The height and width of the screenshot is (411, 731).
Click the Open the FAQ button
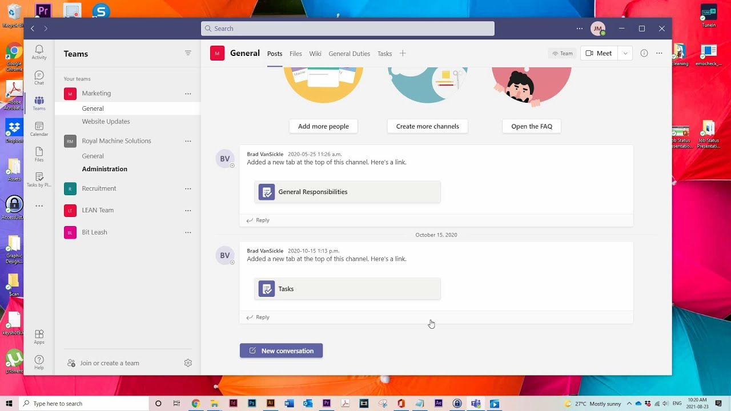click(x=532, y=126)
